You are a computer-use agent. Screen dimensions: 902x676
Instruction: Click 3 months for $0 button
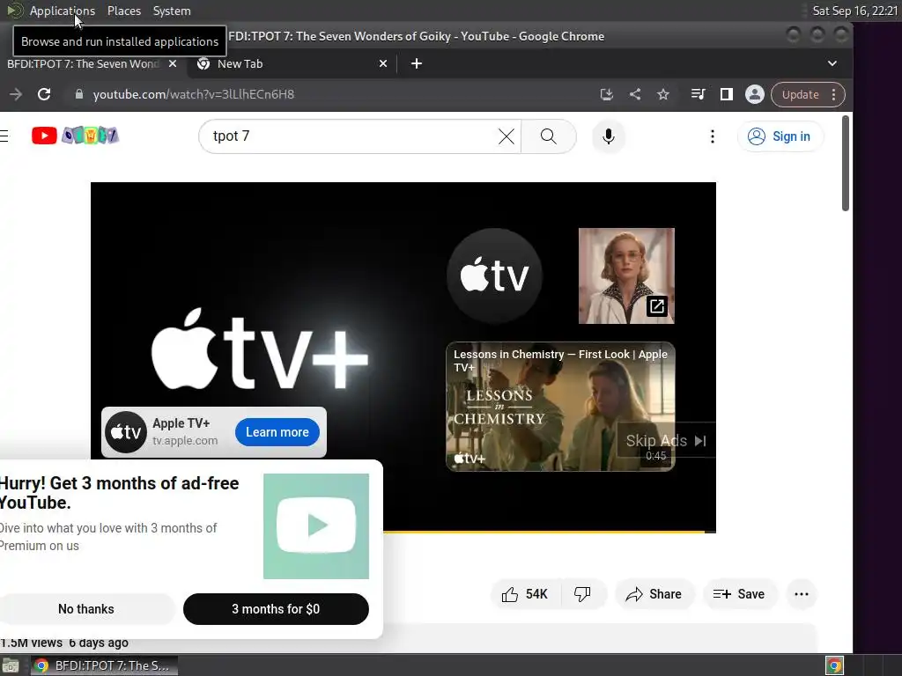(276, 609)
